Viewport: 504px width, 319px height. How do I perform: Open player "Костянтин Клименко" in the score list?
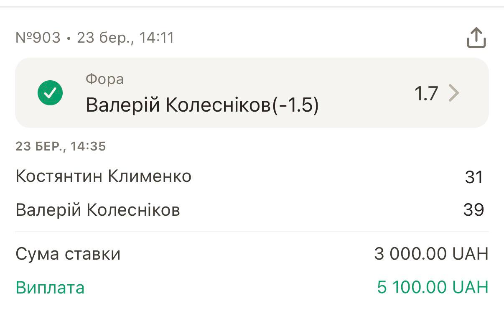tap(103, 176)
